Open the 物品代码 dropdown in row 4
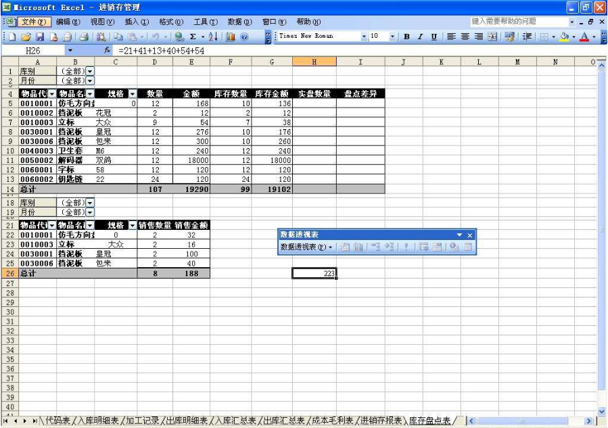608x428 pixels. [51, 93]
